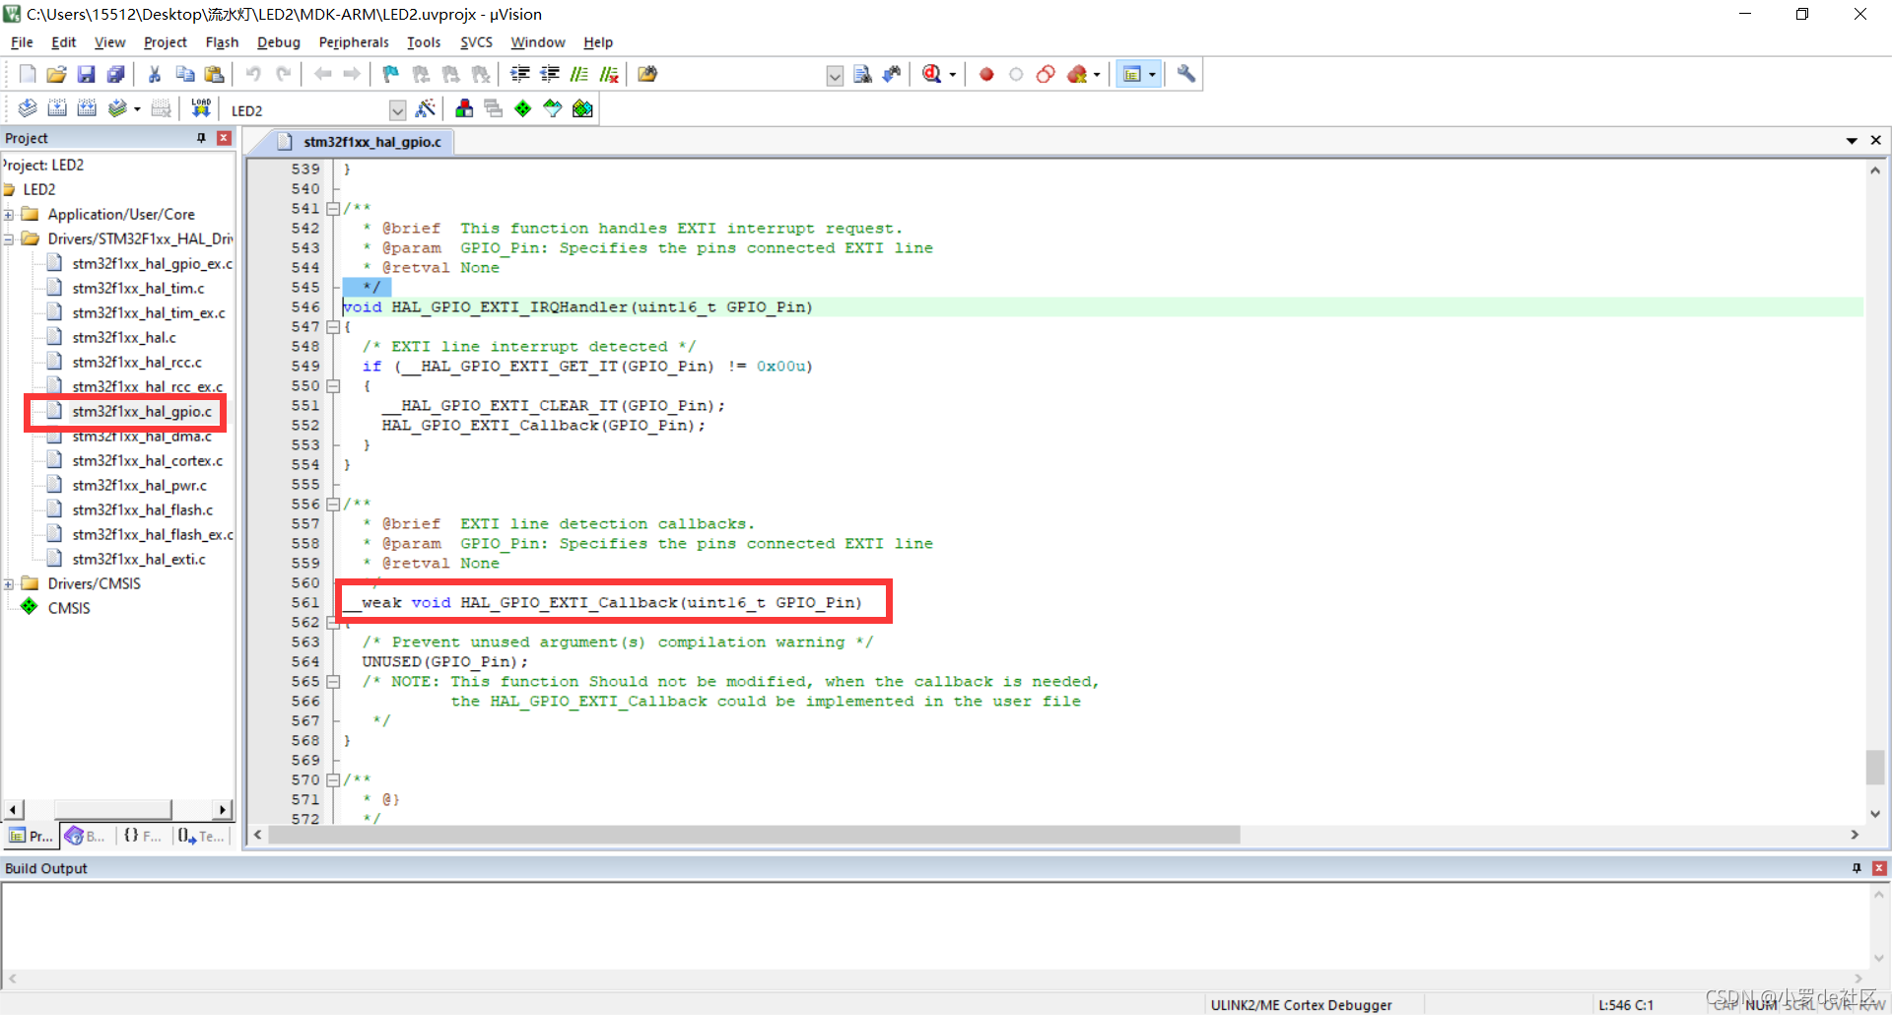
Task: Close the Build Output panel
Action: click(x=1879, y=868)
